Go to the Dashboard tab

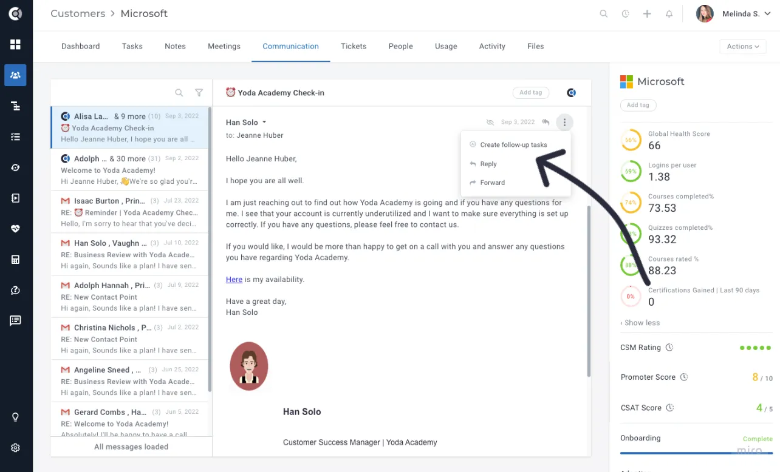coord(81,46)
